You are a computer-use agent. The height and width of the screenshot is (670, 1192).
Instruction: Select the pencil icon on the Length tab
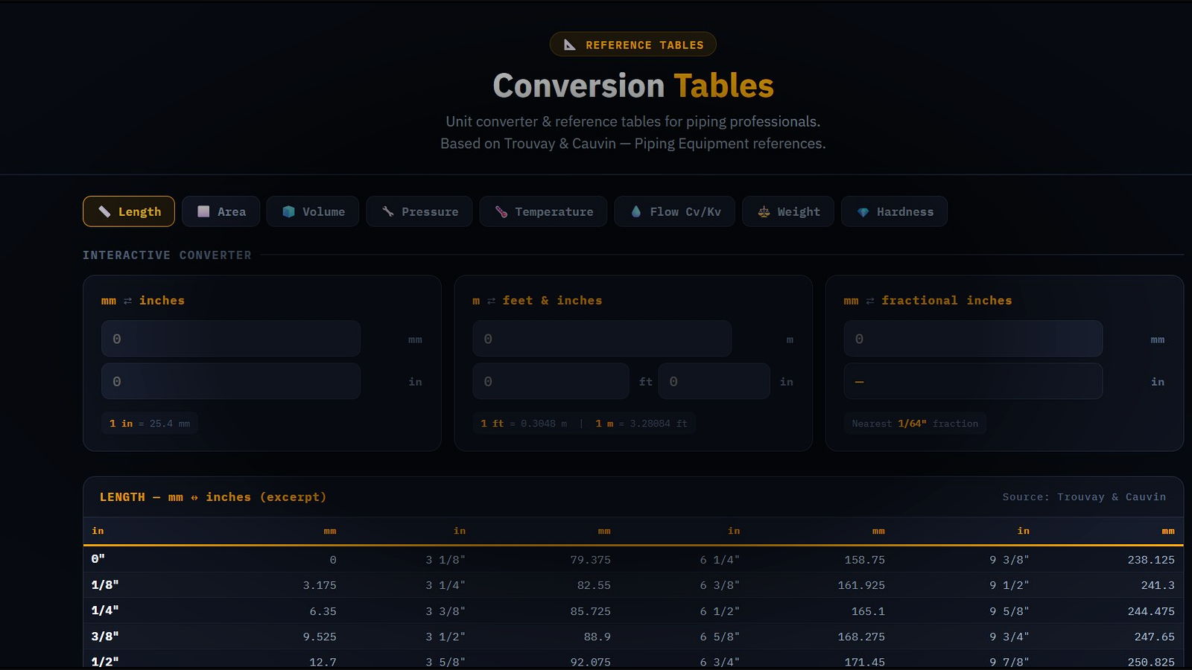[105, 211]
